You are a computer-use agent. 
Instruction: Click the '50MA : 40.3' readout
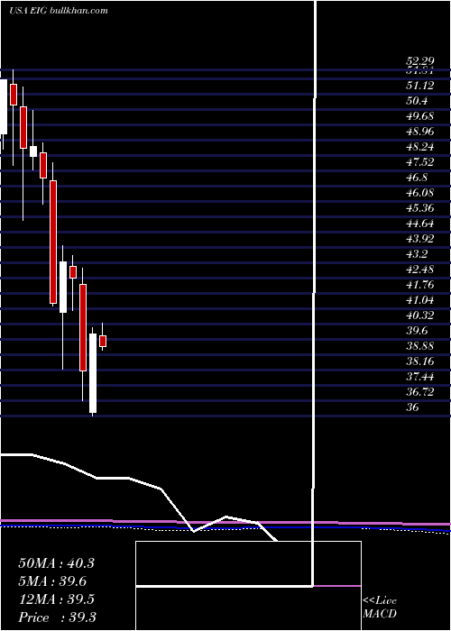[56, 563]
